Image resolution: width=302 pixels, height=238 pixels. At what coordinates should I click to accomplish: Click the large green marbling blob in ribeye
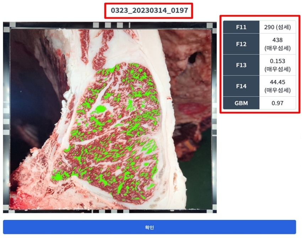[99, 109]
